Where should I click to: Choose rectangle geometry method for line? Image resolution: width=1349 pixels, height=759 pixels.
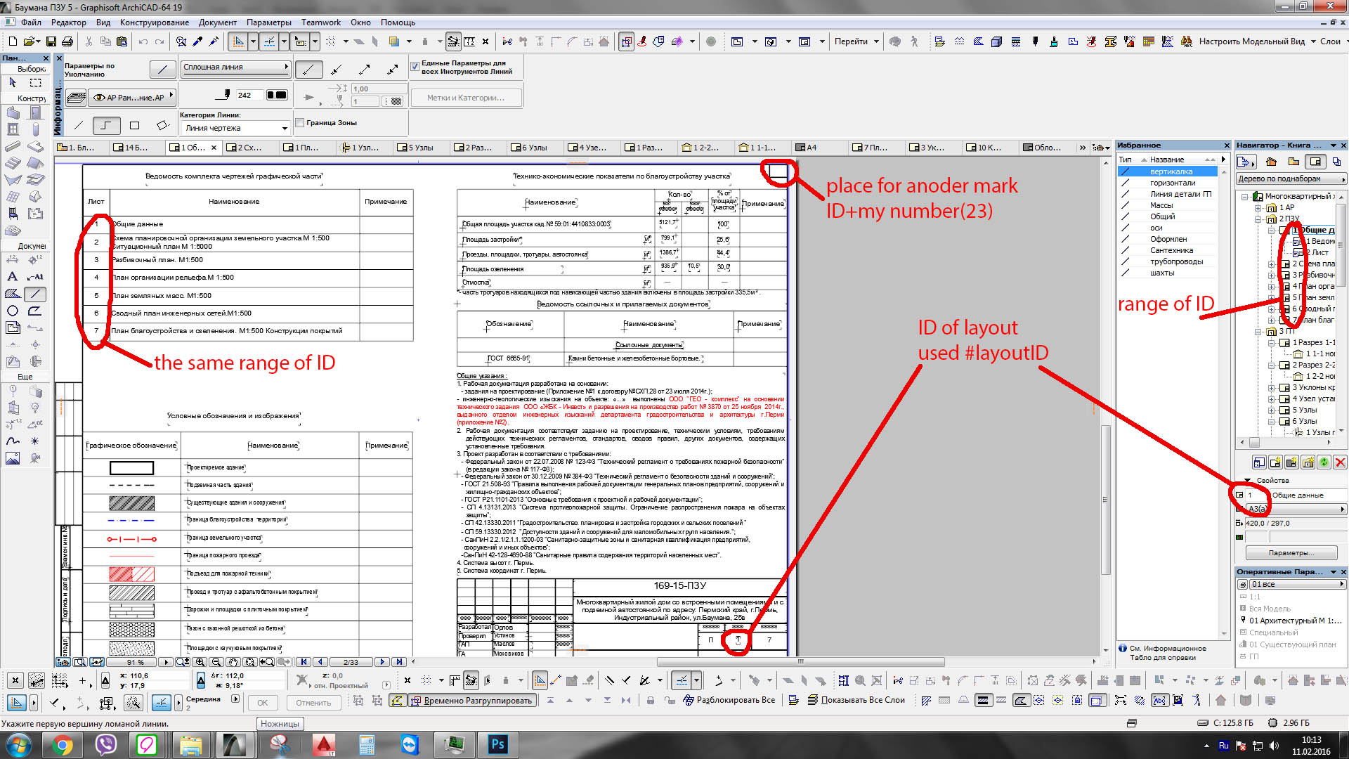[134, 126]
